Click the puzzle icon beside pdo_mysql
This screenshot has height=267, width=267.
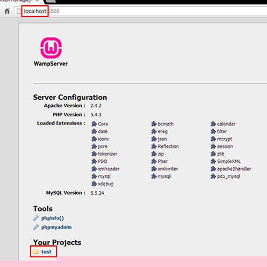click(213, 176)
